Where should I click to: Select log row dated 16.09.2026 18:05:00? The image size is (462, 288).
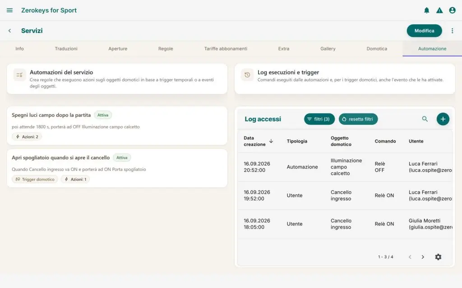345,224
